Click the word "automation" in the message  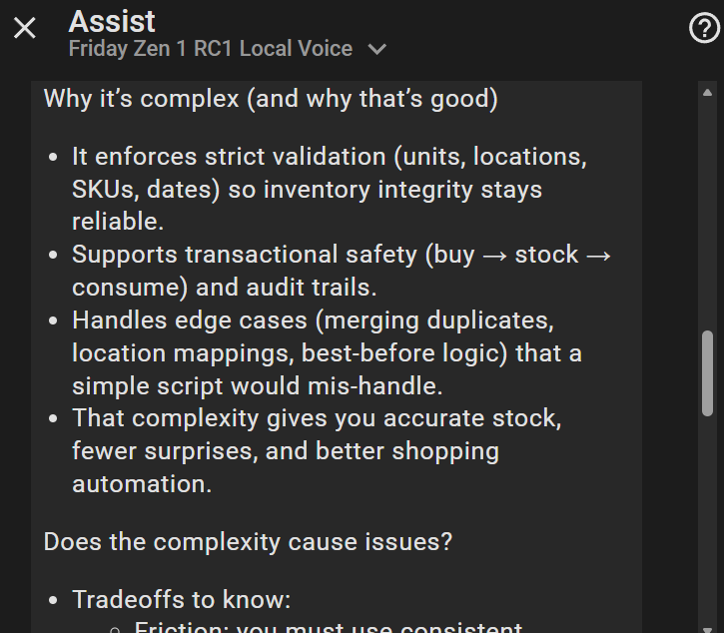(x=141, y=483)
